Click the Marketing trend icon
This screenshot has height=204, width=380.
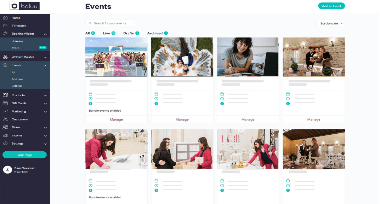(5, 111)
